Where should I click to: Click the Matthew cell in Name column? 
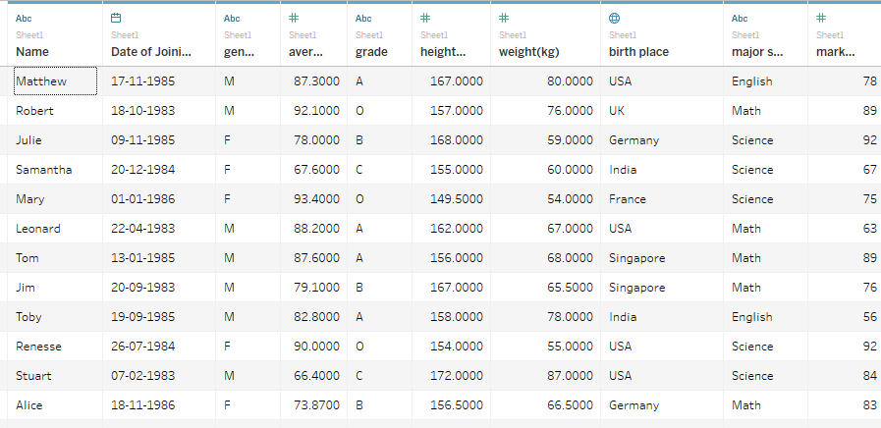click(x=41, y=81)
